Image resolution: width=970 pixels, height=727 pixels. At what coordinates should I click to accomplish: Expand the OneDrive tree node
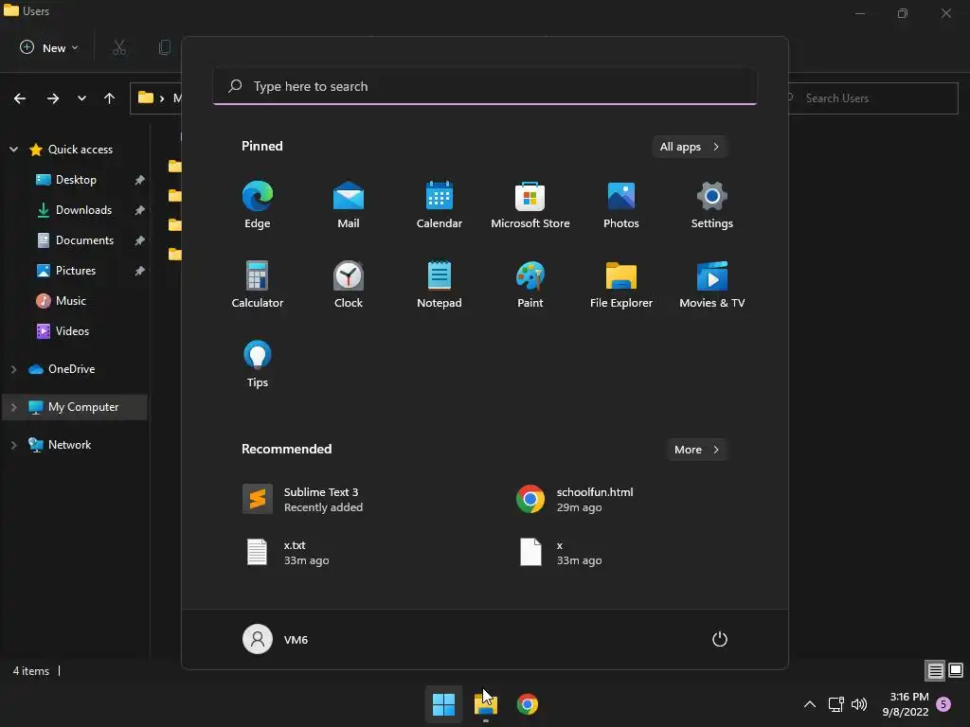coord(13,369)
